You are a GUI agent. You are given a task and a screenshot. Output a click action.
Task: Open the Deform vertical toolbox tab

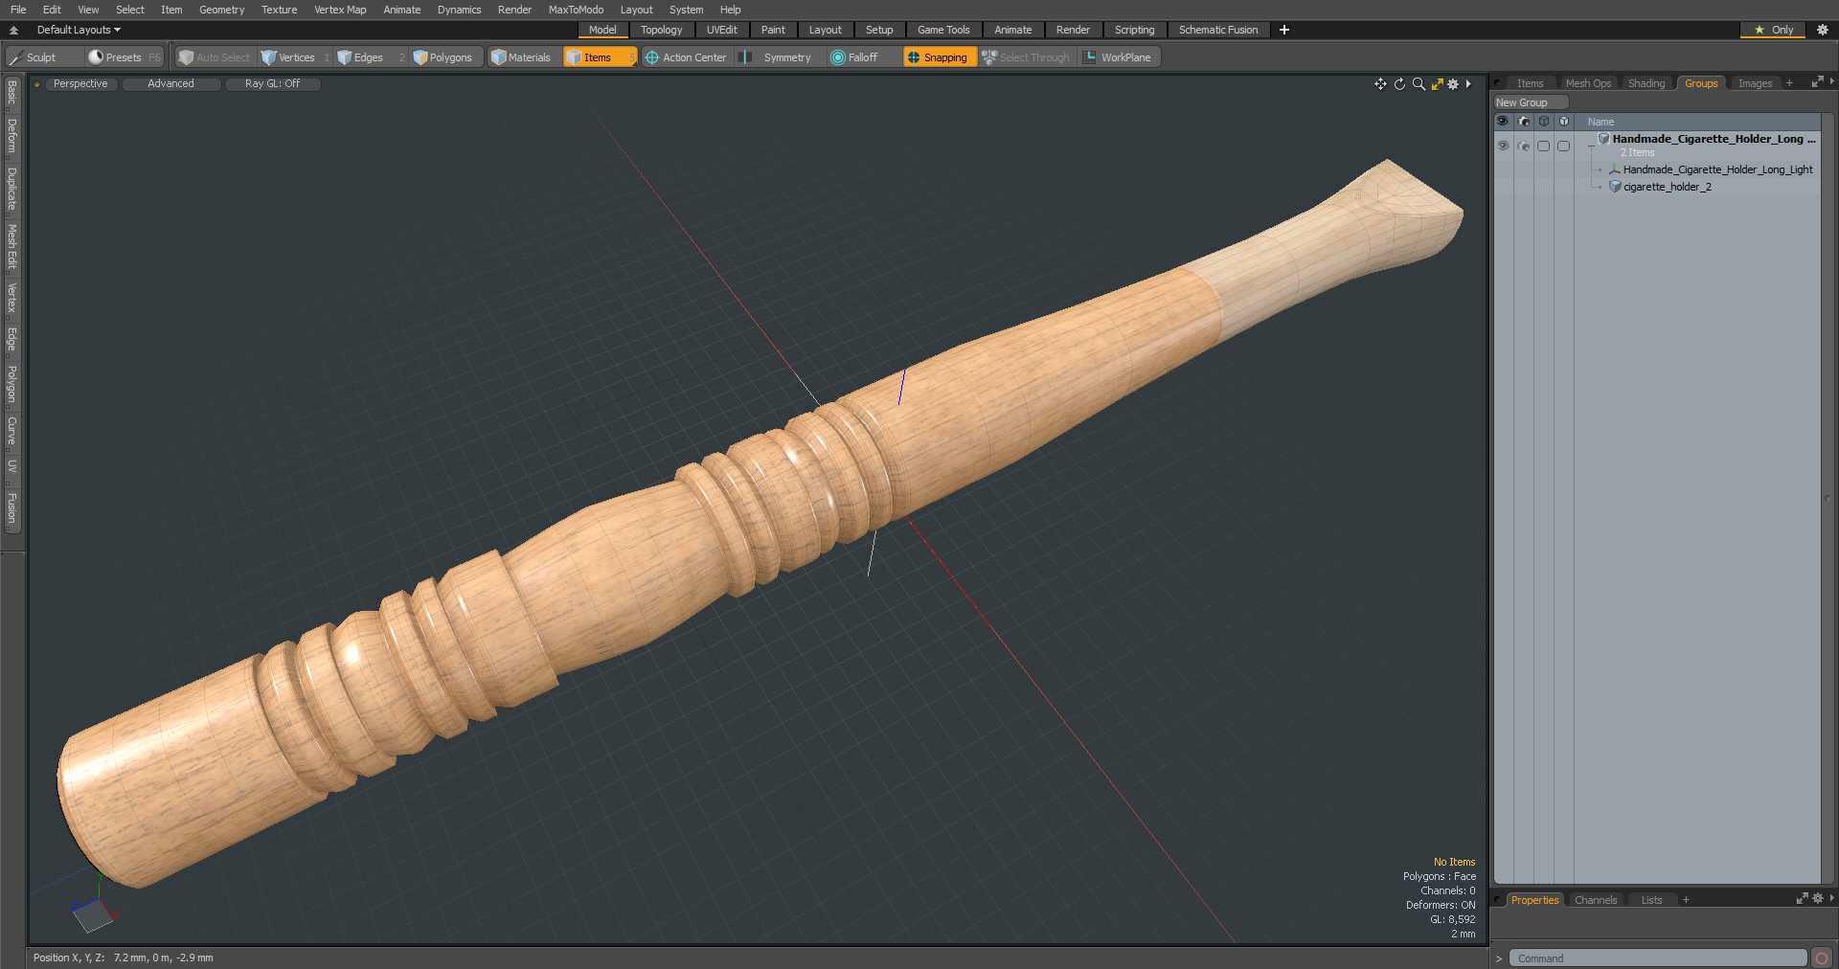point(12,136)
